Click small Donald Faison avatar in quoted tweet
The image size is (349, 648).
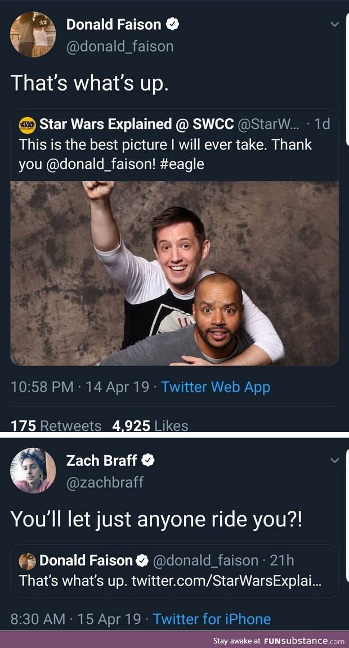(27, 561)
